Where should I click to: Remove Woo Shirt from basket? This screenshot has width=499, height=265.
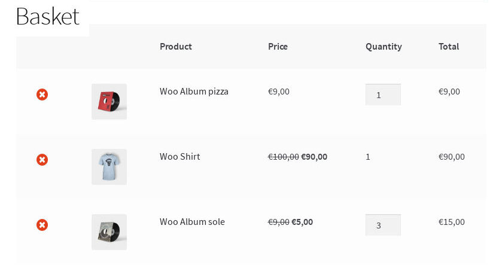point(42,160)
